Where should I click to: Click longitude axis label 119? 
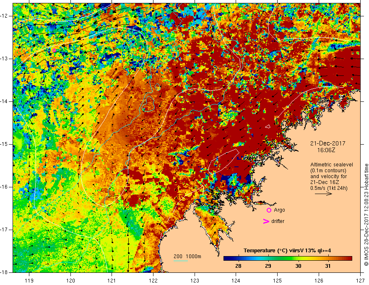click(x=29, y=280)
